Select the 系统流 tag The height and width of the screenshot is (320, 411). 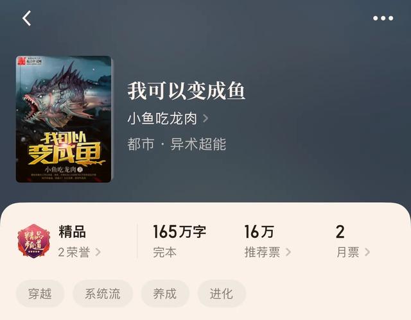coord(103,294)
